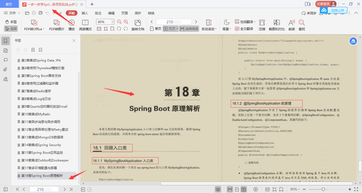Open the attachments paperclip panel
The height and width of the screenshot is (193, 362).
click(6, 70)
